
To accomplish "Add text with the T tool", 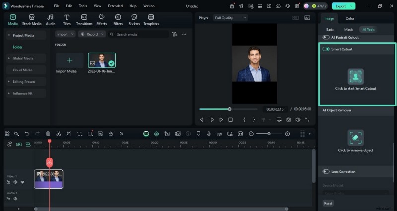I will coord(79,134).
